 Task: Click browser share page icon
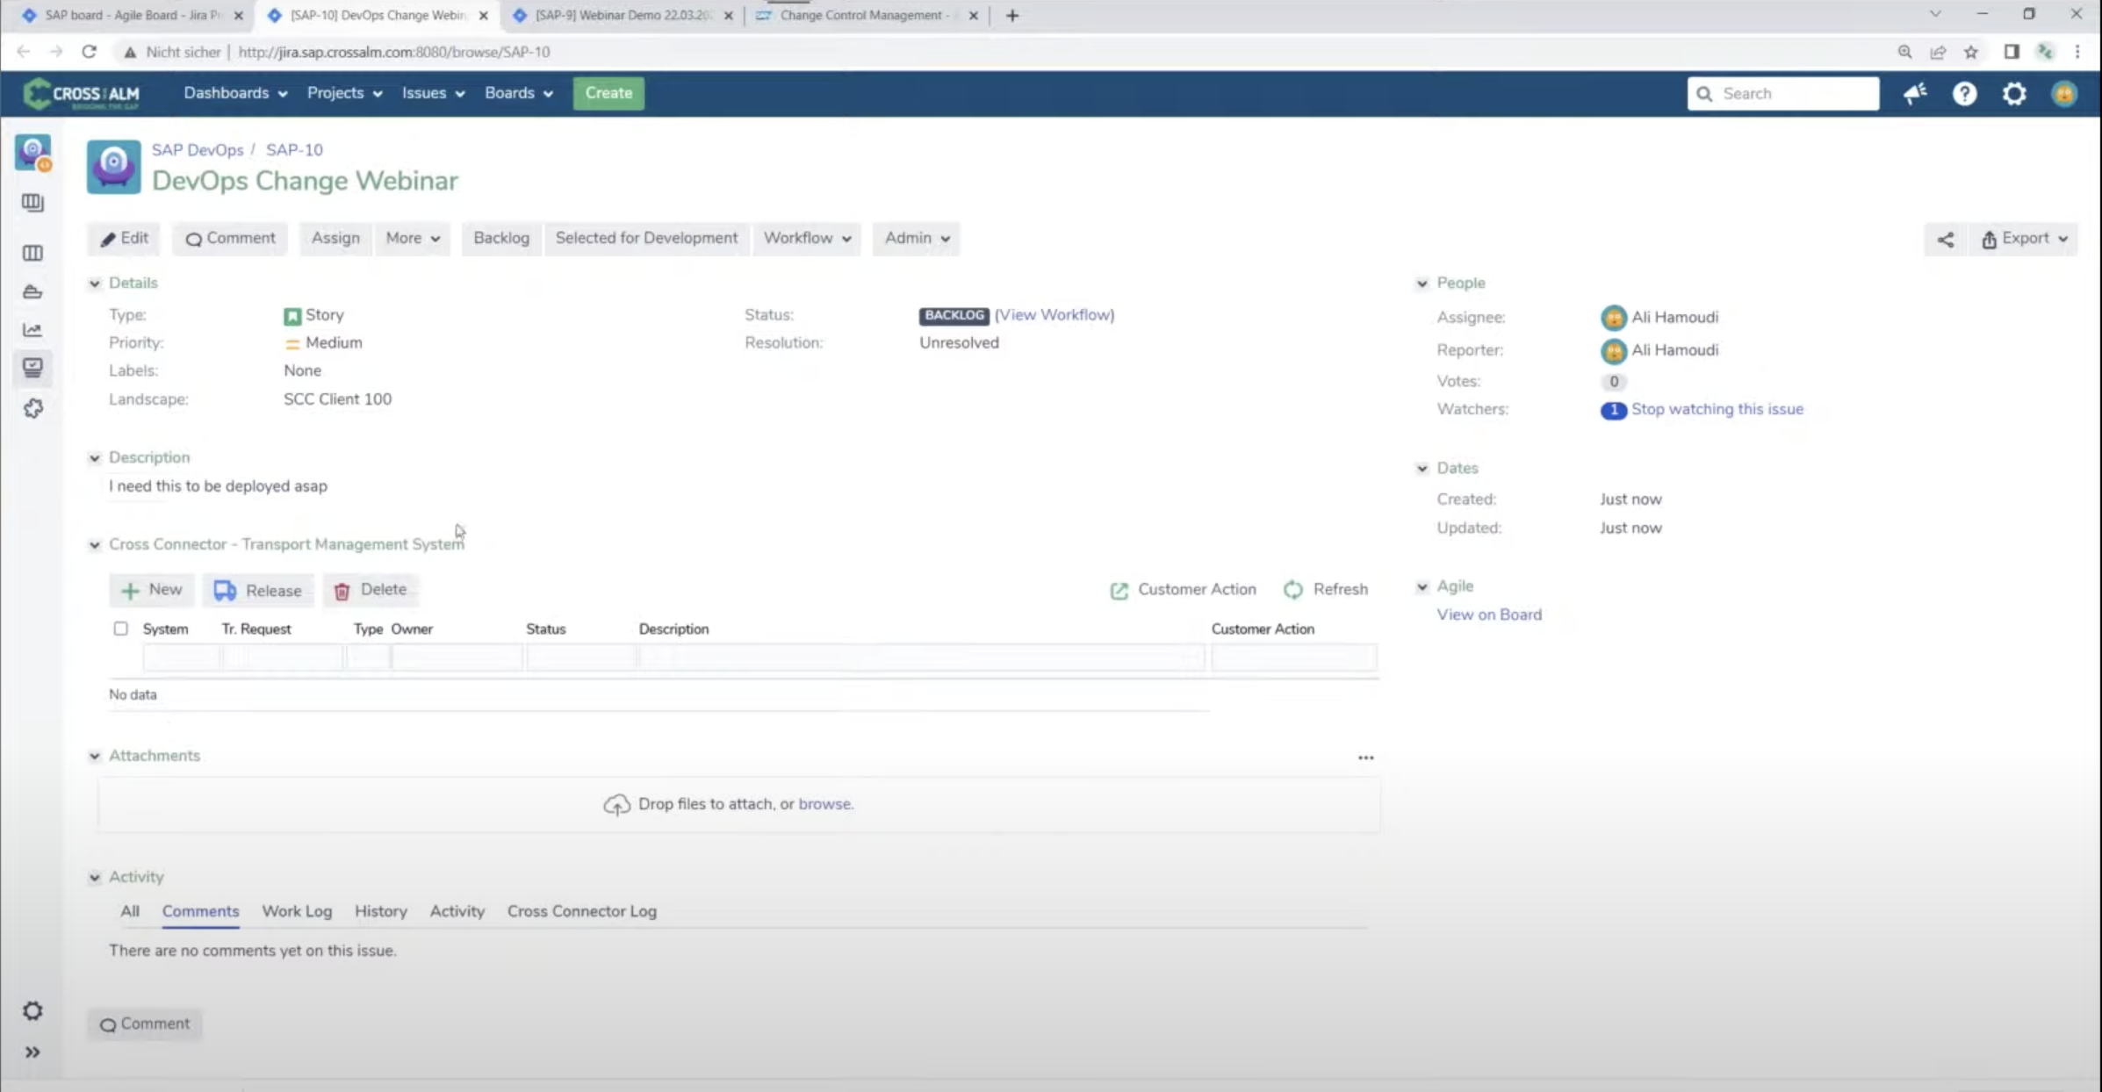point(1938,52)
